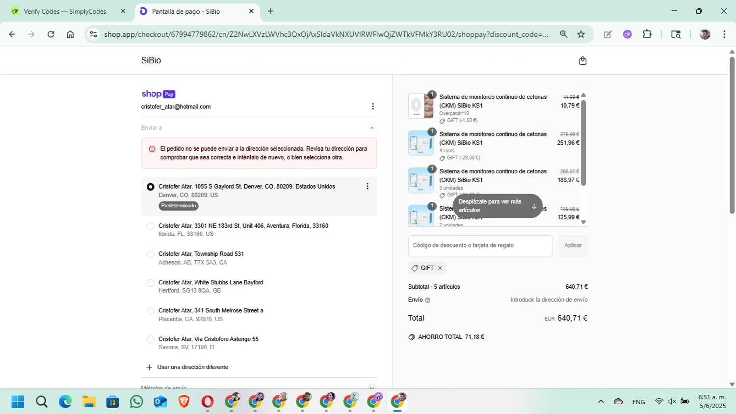This screenshot has height=414, width=736.
Task: Click the 3 unidades product thumbnail
Action: coord(421,180)
